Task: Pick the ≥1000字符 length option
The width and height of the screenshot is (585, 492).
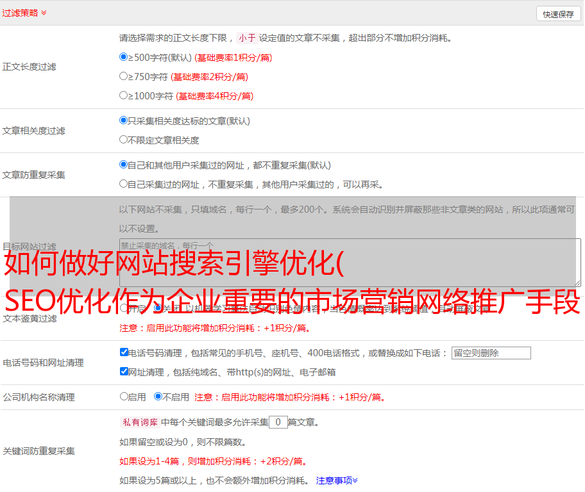Action: (x=124, y=95)
